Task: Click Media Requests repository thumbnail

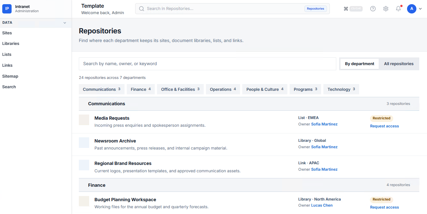Action: [x=84, y=120]
